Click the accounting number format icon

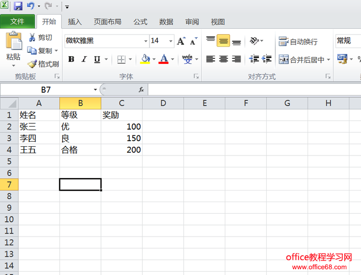click(x=342, y=59)
